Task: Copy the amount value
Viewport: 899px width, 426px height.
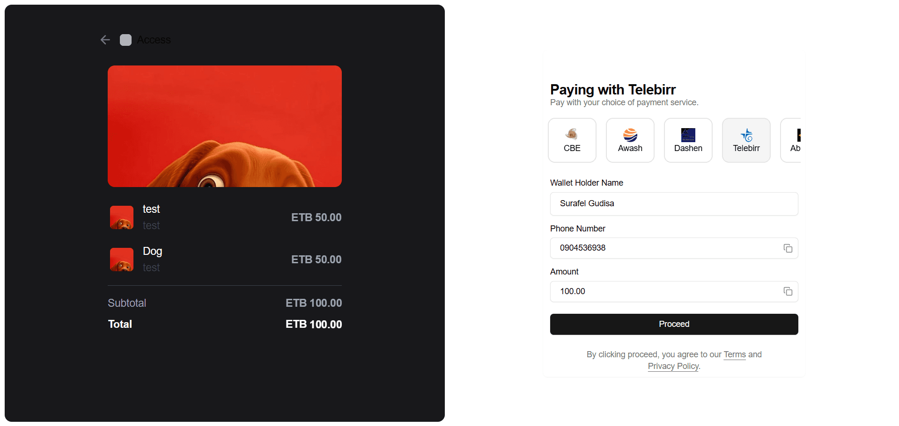Action: 788,292
